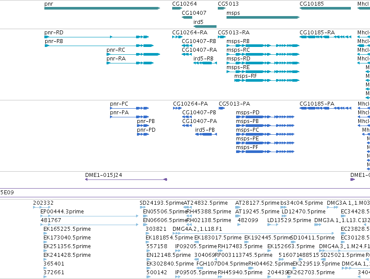370x279 pixels.
Task: Open protein CG10185-PA
Action: pyautogui.click(x=325, y=108)
